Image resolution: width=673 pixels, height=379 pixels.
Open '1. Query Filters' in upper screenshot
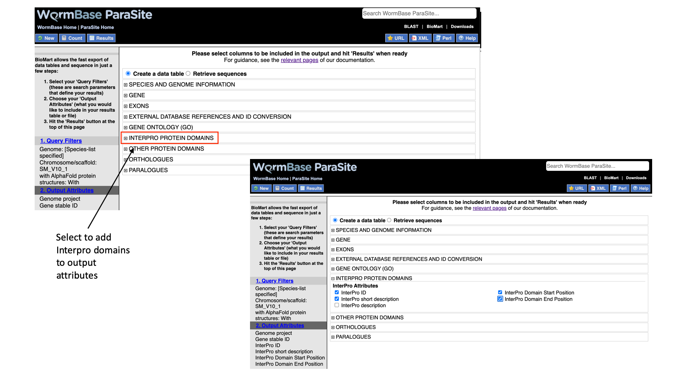pyautogui.click(x=61, y=141)
